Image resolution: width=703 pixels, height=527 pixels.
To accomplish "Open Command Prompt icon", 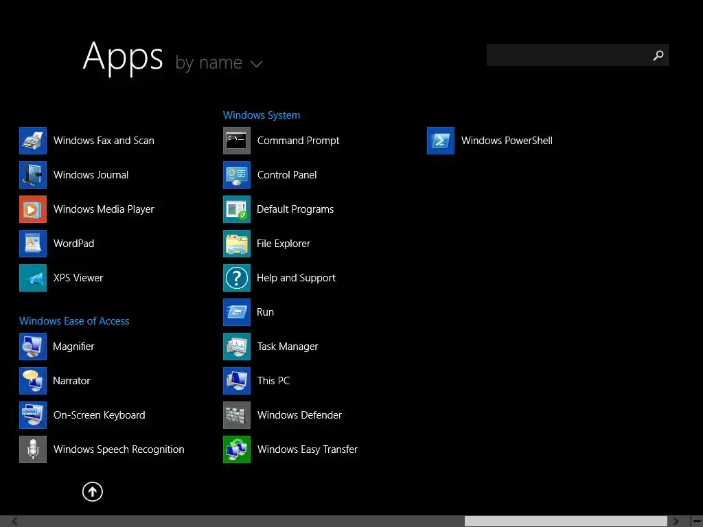I will [x=237, y=141].
